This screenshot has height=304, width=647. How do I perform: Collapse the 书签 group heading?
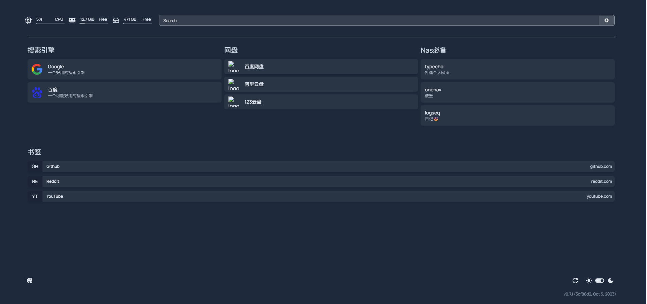[34, 152]
